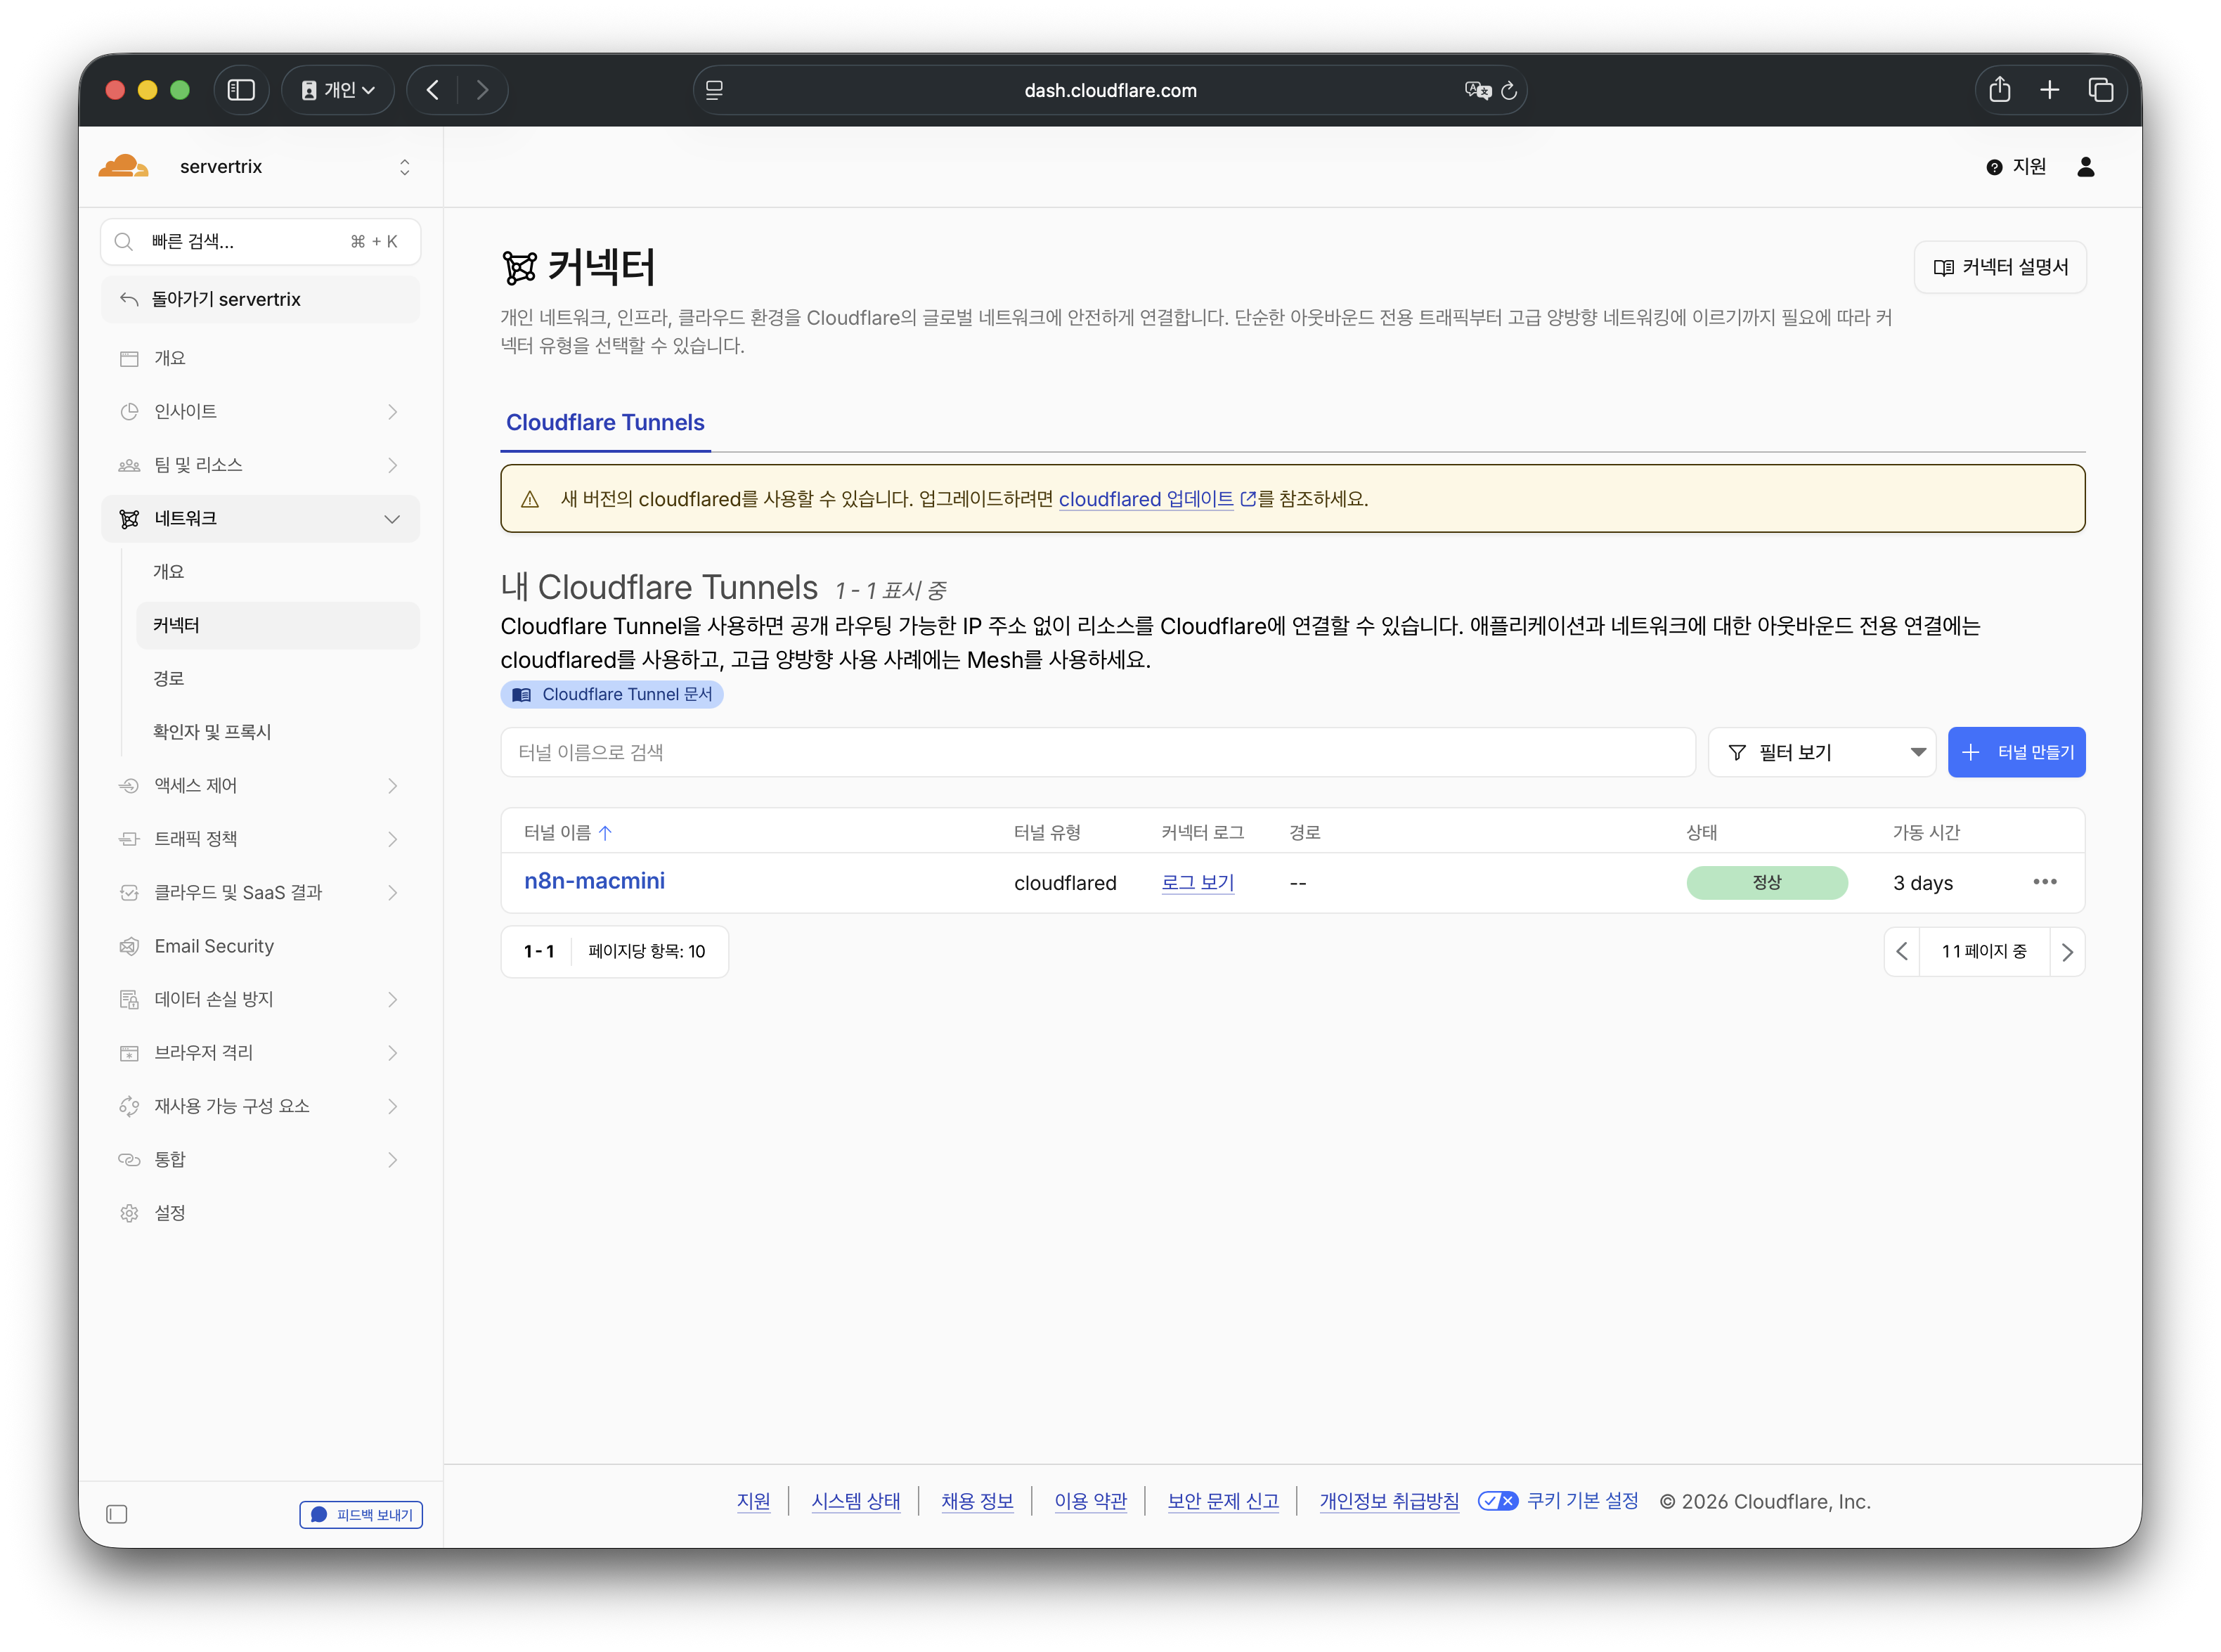Sort by 터널 이름 column arrow
This screenshot has width=2221, height=1652.
604,832
